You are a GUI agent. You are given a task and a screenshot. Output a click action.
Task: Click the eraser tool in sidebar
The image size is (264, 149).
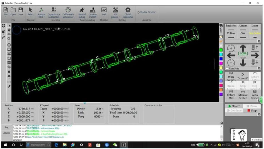(x=9, y=86)
